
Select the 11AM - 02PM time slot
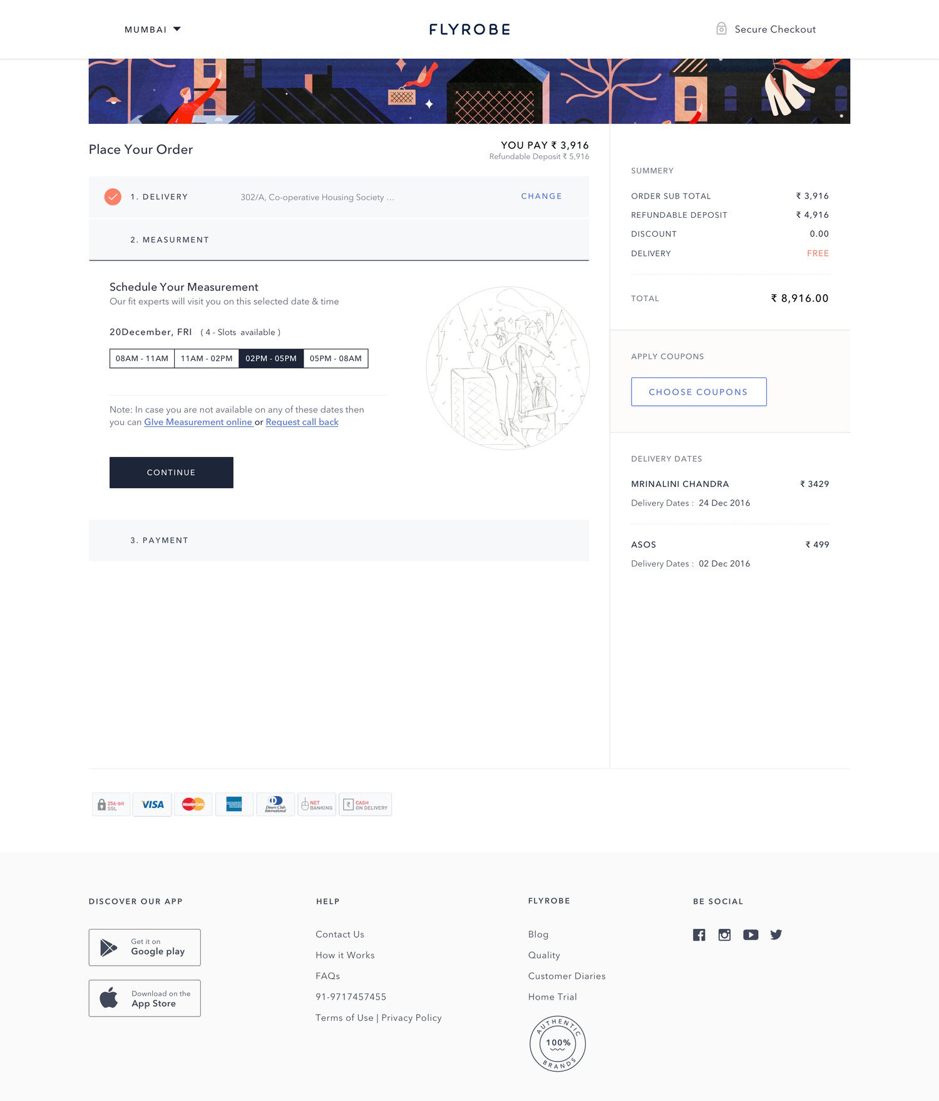[x=207, y=359]
